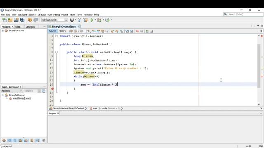Click the Shift Line Left icon

[127, 31]
